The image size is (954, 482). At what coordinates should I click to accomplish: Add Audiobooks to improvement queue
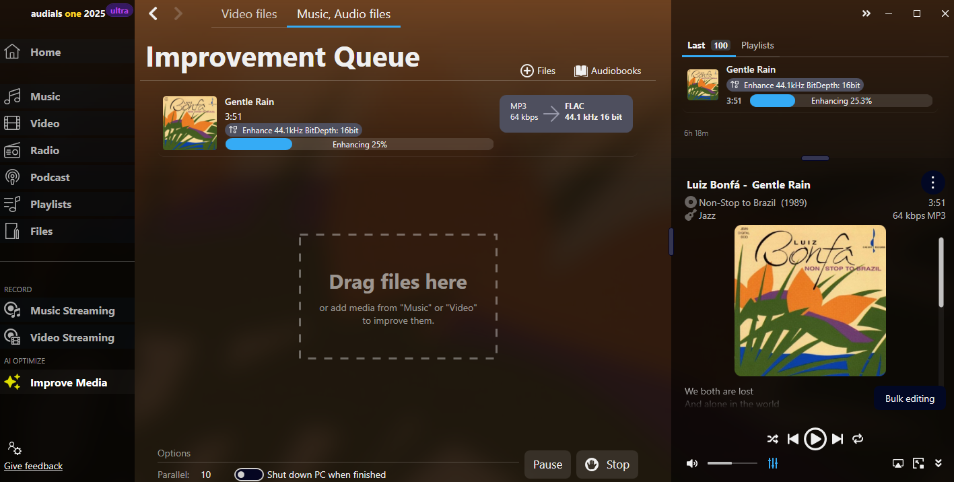click(x=607, y=71)
